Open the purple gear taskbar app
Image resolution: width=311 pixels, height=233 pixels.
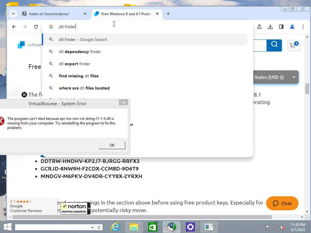click(x=190, y=227)
